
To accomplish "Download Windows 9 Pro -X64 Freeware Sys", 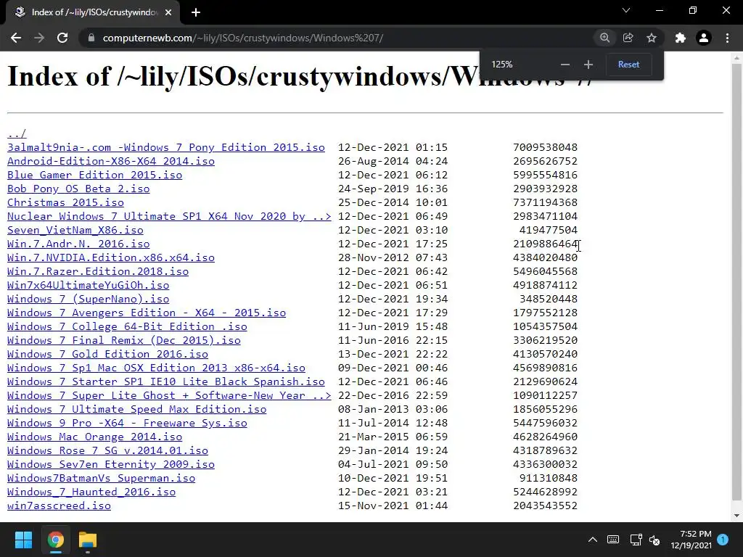I will [127, 423].
